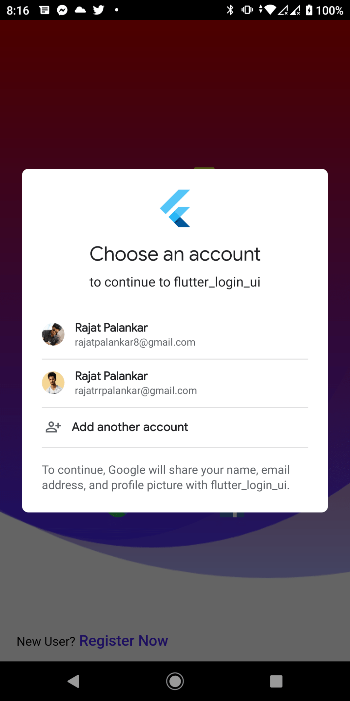The width and height of the screenshot is (350, 701).
Task: Tap the cloud notification icon
Action: click(x=80, y=10)
